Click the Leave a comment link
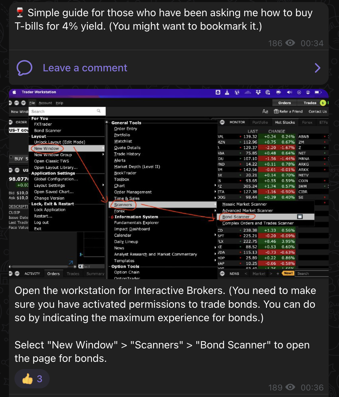This screenshot has height=397, width=339. point(85,68)
